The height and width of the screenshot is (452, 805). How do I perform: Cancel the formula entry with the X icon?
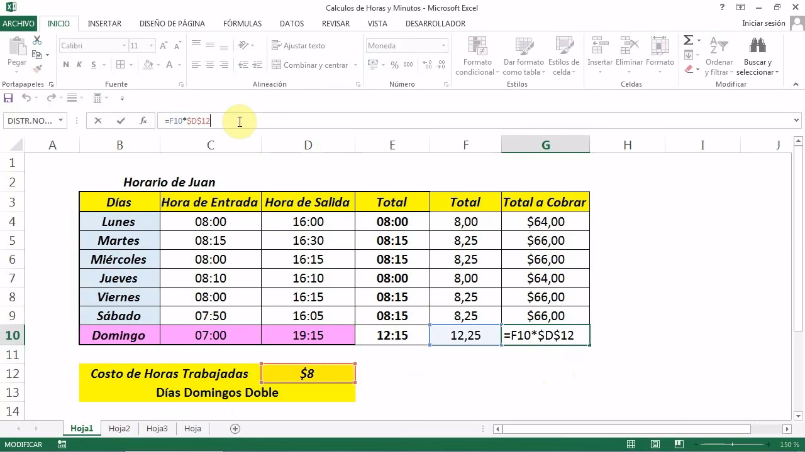point(97,121)
